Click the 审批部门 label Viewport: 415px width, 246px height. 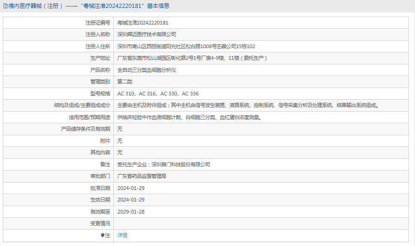[x=100, y=176]
